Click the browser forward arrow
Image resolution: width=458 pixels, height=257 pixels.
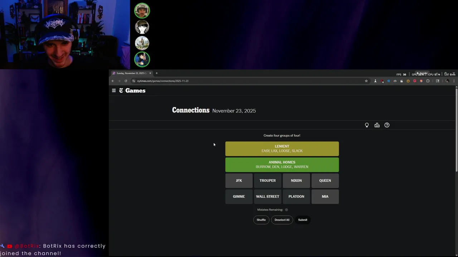click(x=119, y=81)
